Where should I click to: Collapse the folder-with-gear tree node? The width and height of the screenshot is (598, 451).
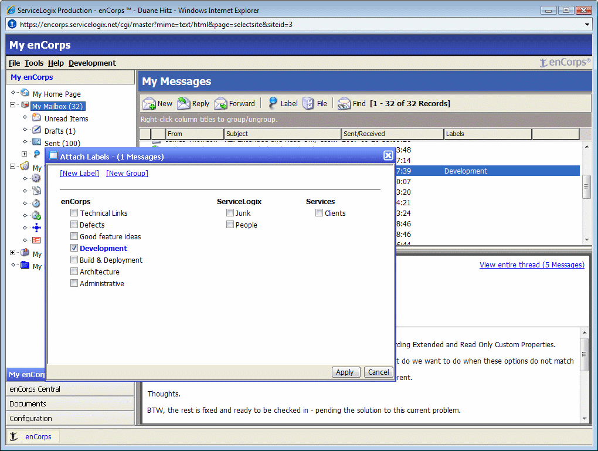(x=12, y=167)
